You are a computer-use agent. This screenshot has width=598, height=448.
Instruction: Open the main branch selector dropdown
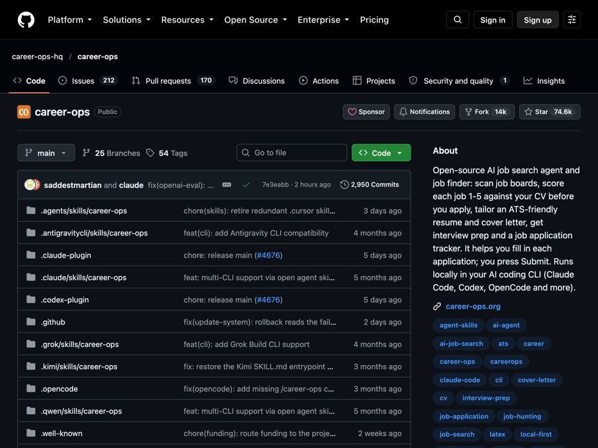pos(46,153)
